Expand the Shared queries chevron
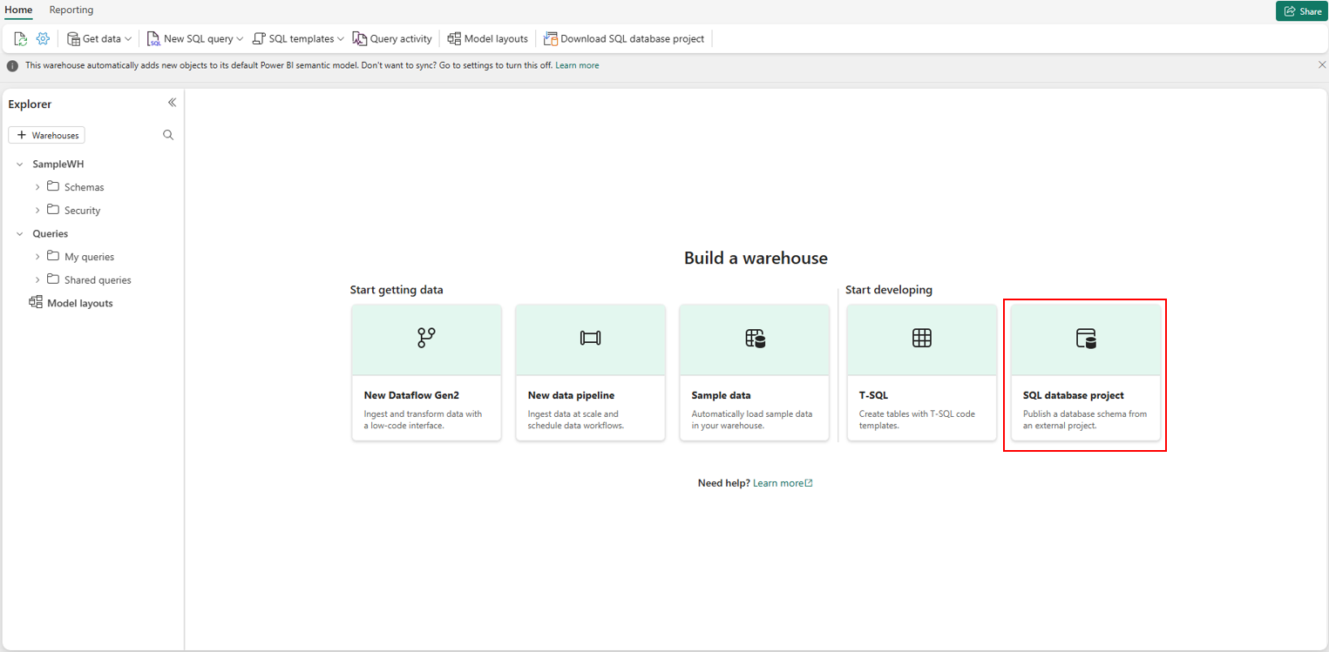The width and height of the screenshot is (1329, 652). (x=37, y=280)
